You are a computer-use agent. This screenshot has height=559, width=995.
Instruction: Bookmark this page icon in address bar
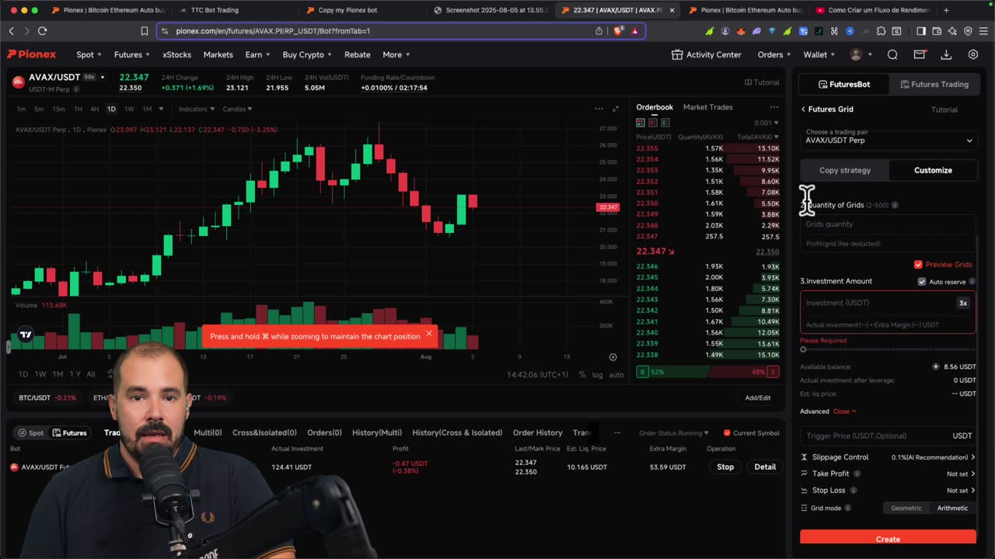145,31
